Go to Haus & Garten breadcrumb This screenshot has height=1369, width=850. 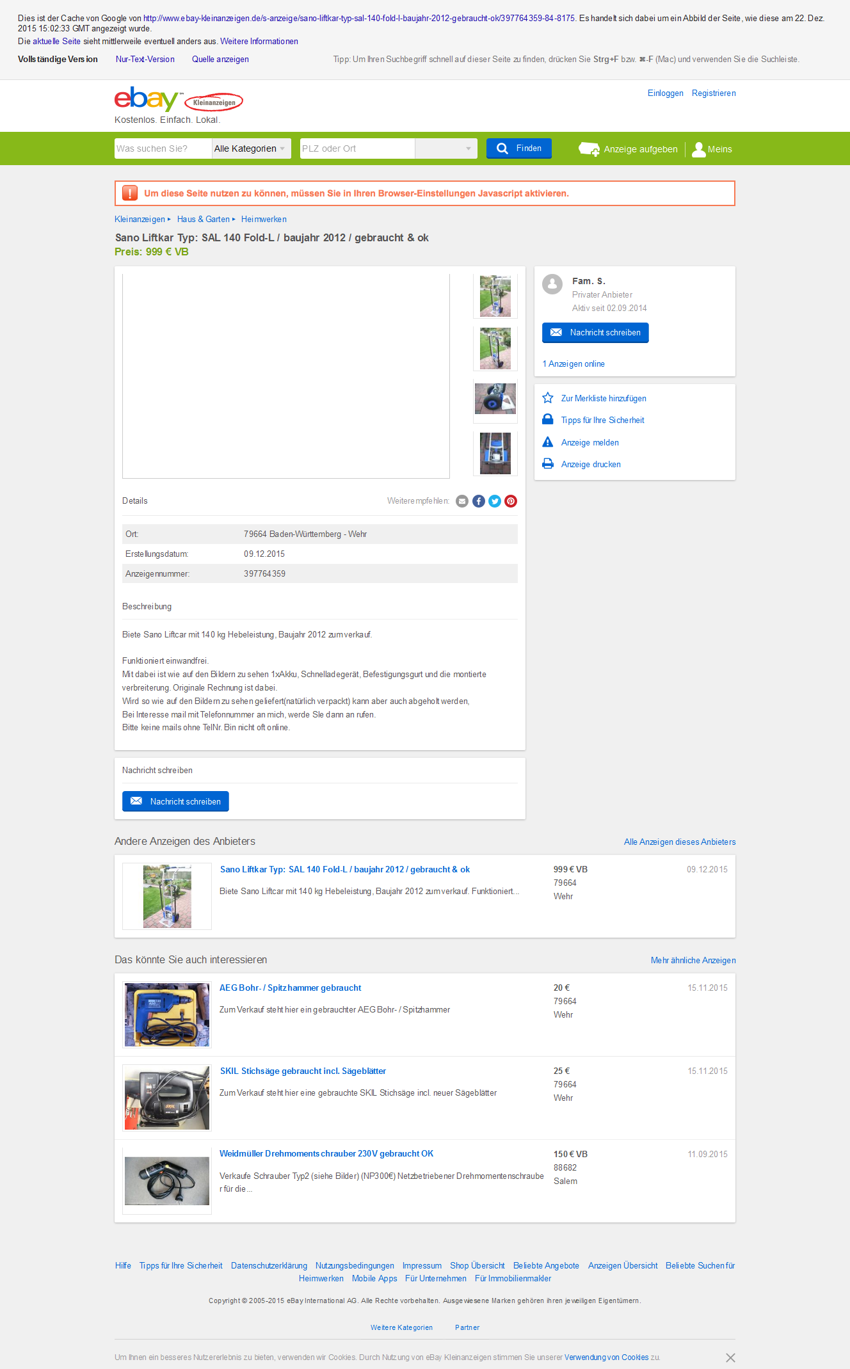pyautogui.click(x=204, y=220)
